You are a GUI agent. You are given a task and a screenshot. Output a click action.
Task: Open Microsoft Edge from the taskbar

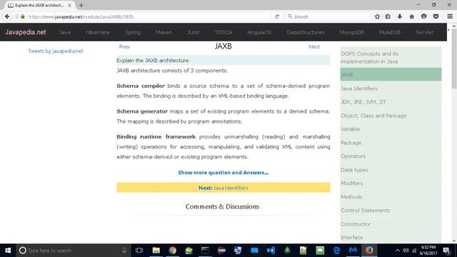pos(336,251)
